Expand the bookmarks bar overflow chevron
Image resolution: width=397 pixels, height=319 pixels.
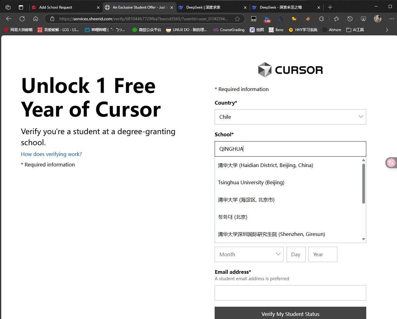(387, 30)
